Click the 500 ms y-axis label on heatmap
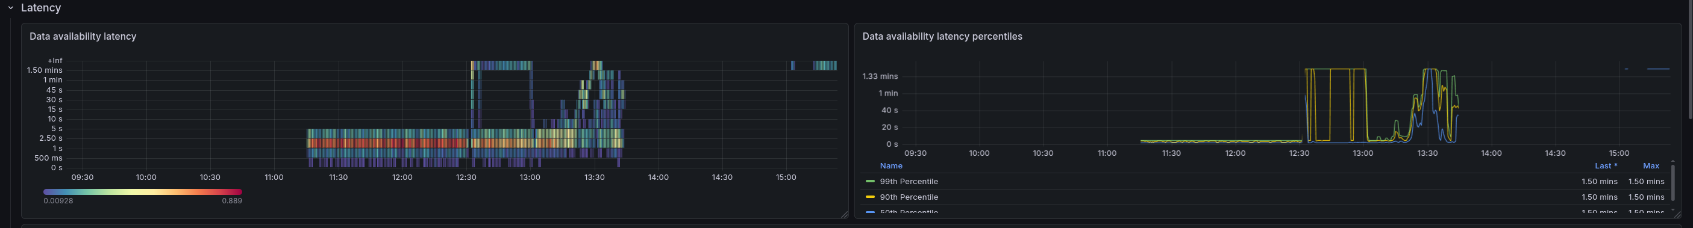 (x=49, y=158)
